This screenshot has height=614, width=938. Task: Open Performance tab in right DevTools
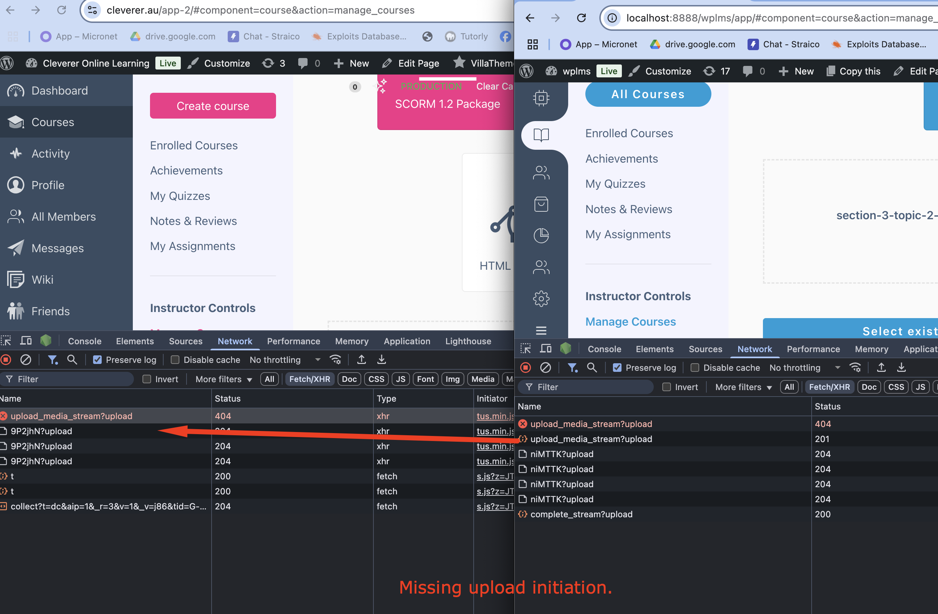813,349
